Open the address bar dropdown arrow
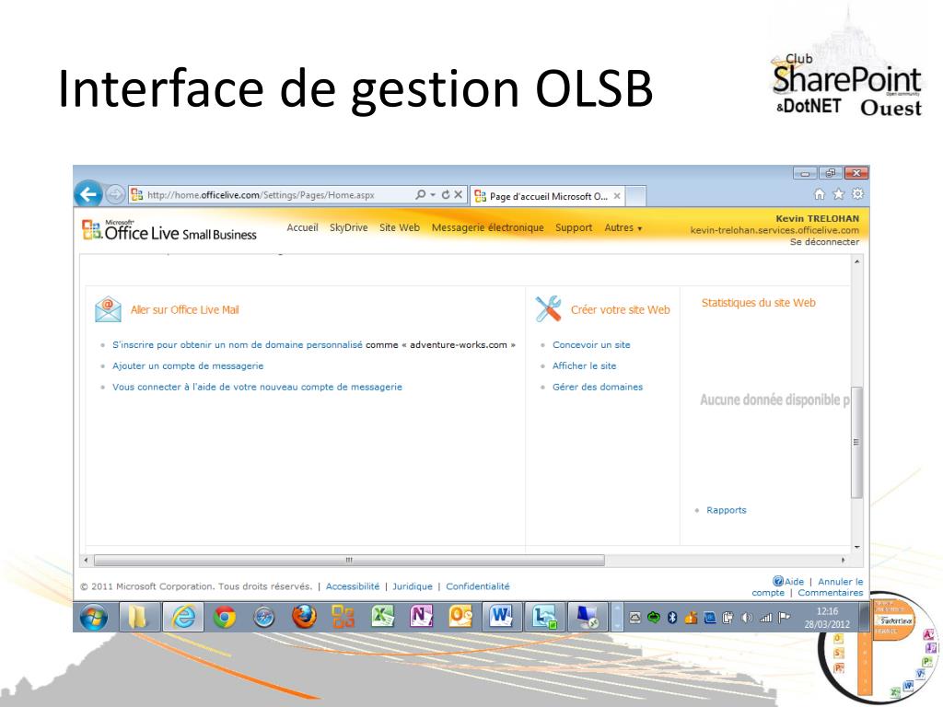 coord(433,195)
